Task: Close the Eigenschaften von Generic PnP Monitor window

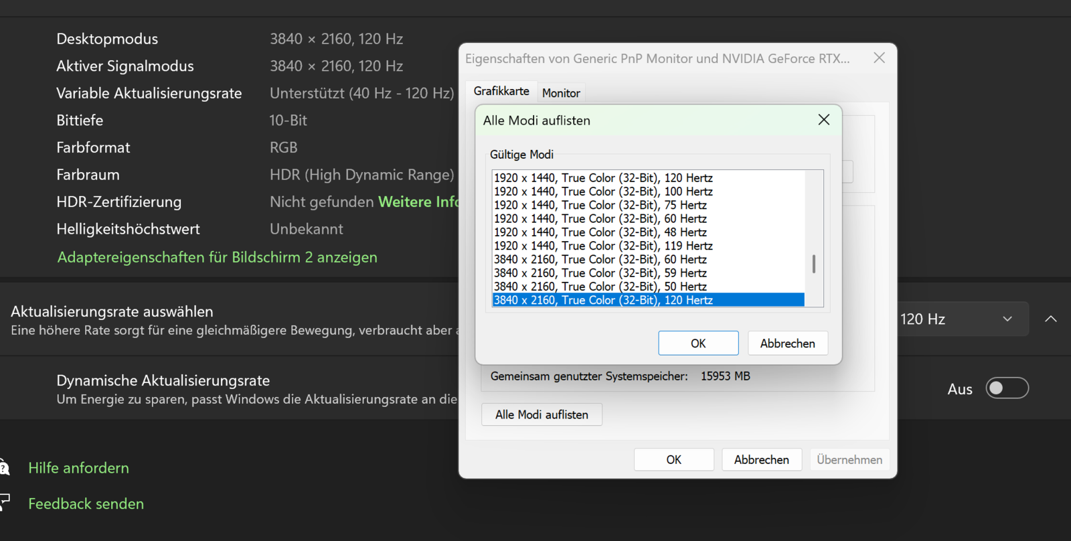Action: pos(880,58)
